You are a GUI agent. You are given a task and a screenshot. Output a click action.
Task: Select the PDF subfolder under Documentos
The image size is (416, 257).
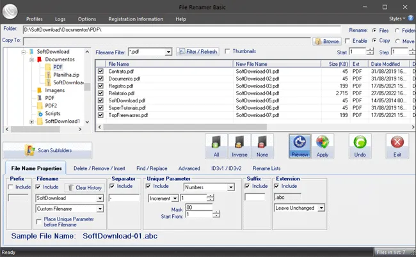click(58, 66)
